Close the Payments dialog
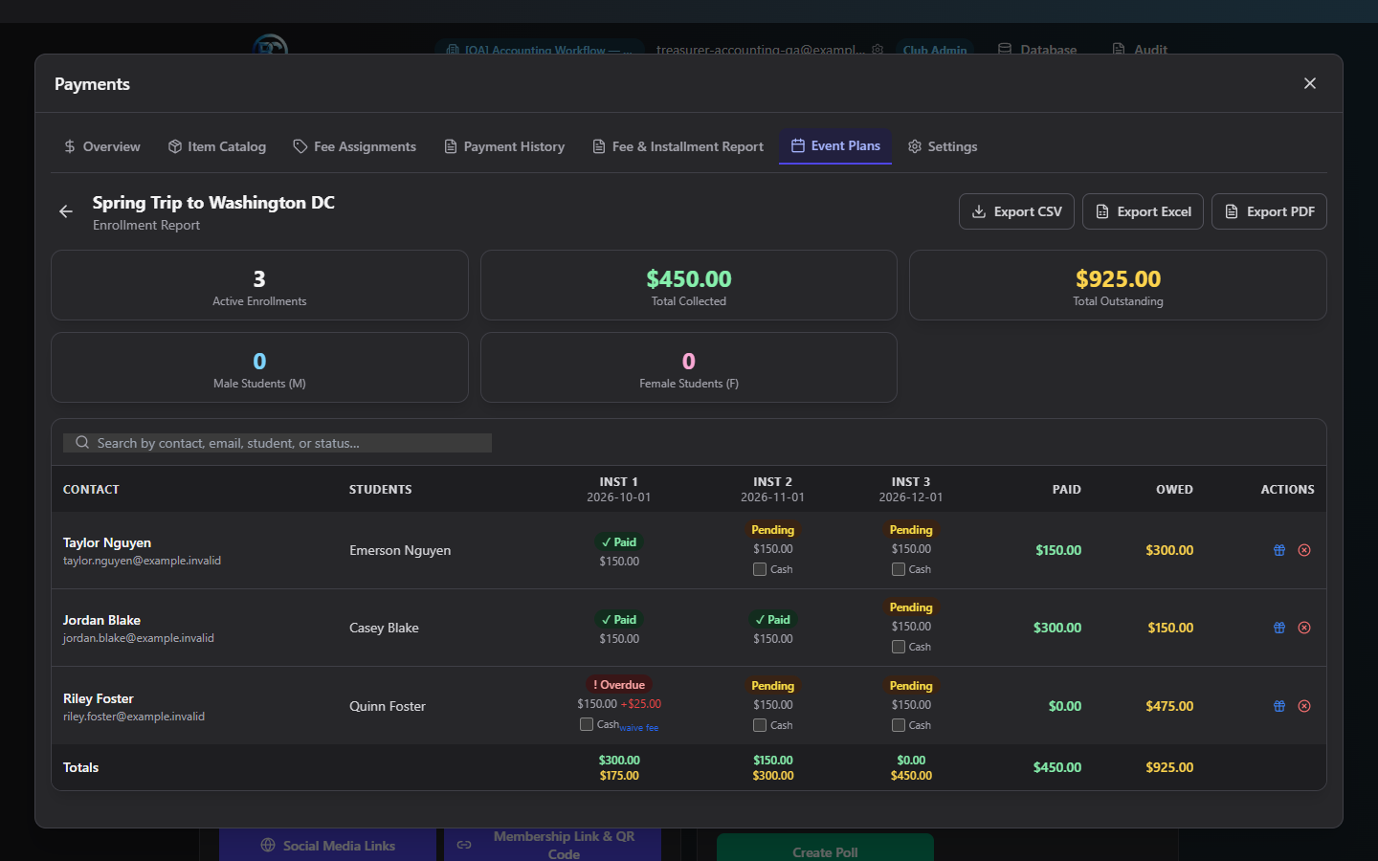Screen dimensions: 1378x861 click(1310, 83)
